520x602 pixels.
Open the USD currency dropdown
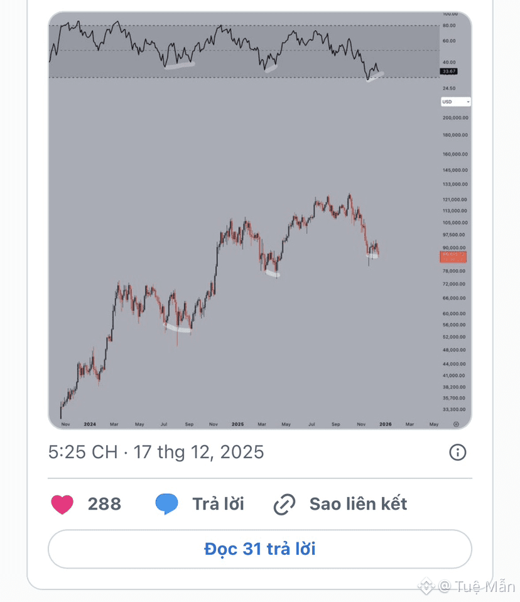[x=455, y=102]
